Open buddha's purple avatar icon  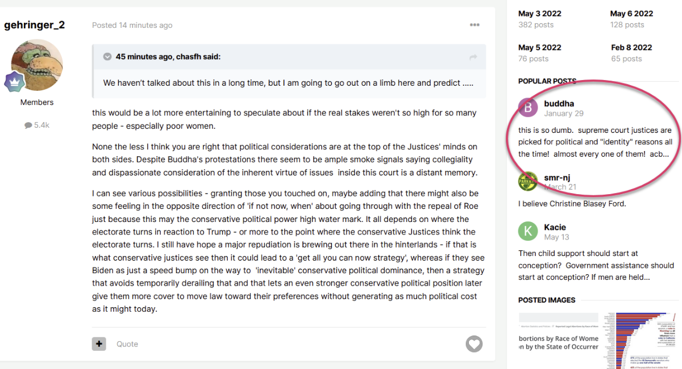528,108
